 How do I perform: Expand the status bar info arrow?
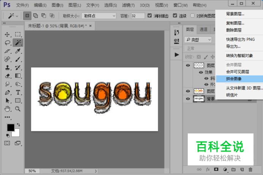(96, 171)
